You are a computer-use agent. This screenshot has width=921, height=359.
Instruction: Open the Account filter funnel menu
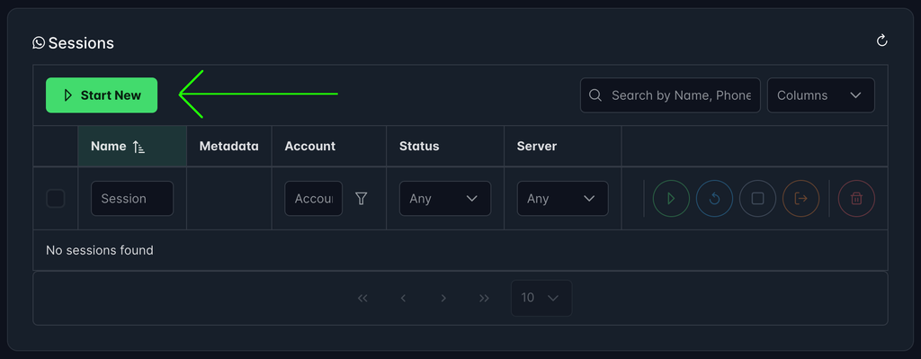point(362,199)
